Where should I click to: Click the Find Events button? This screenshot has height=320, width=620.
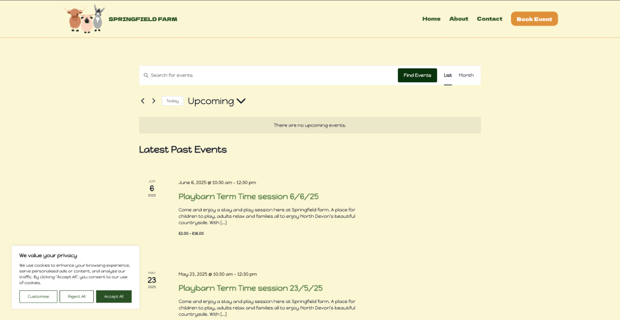pyautogui.click(x=417, y=76)
